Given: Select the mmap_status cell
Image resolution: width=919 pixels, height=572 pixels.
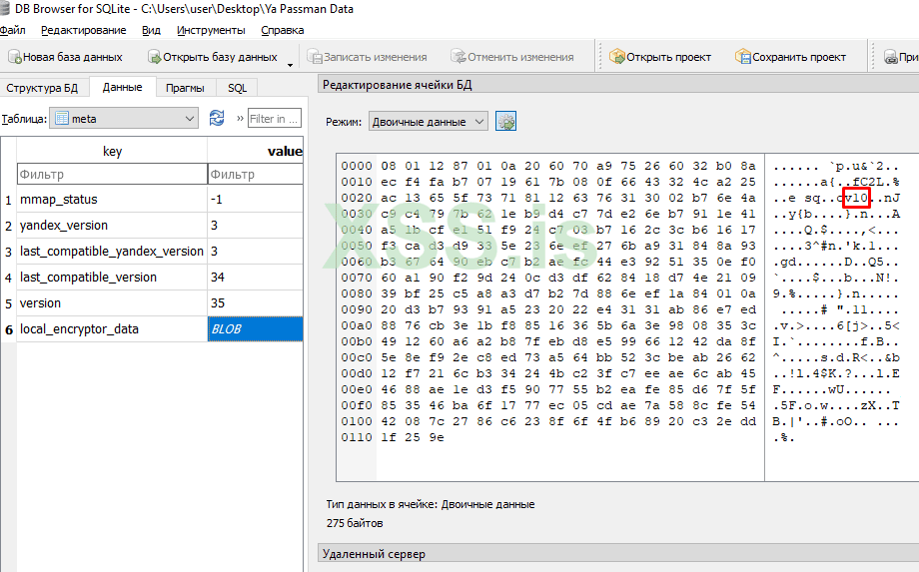Looking at the screenshot, I should [x=112, y=199].
